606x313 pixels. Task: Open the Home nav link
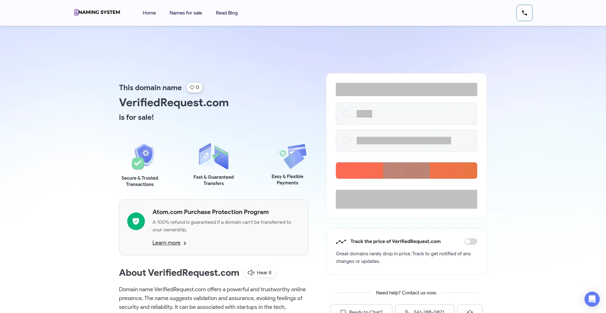coord(149,13)
